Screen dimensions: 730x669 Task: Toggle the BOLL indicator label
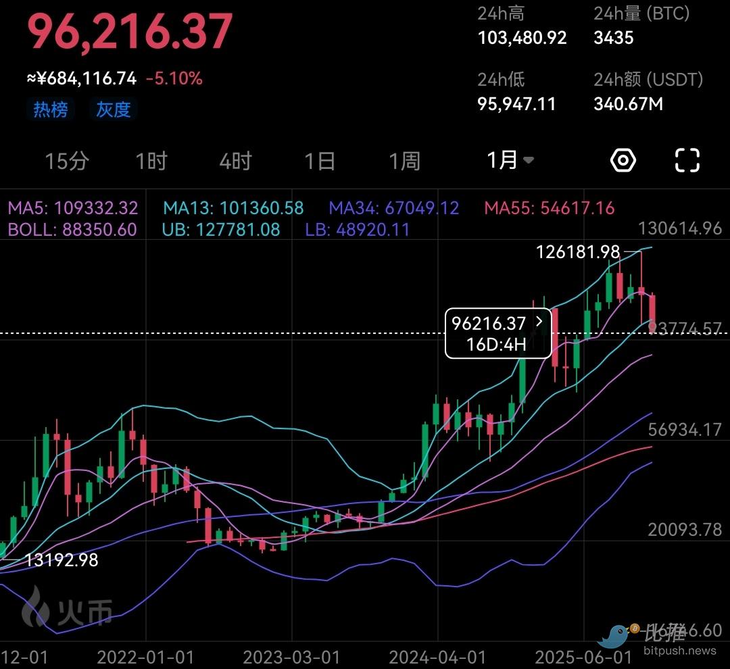72,230
